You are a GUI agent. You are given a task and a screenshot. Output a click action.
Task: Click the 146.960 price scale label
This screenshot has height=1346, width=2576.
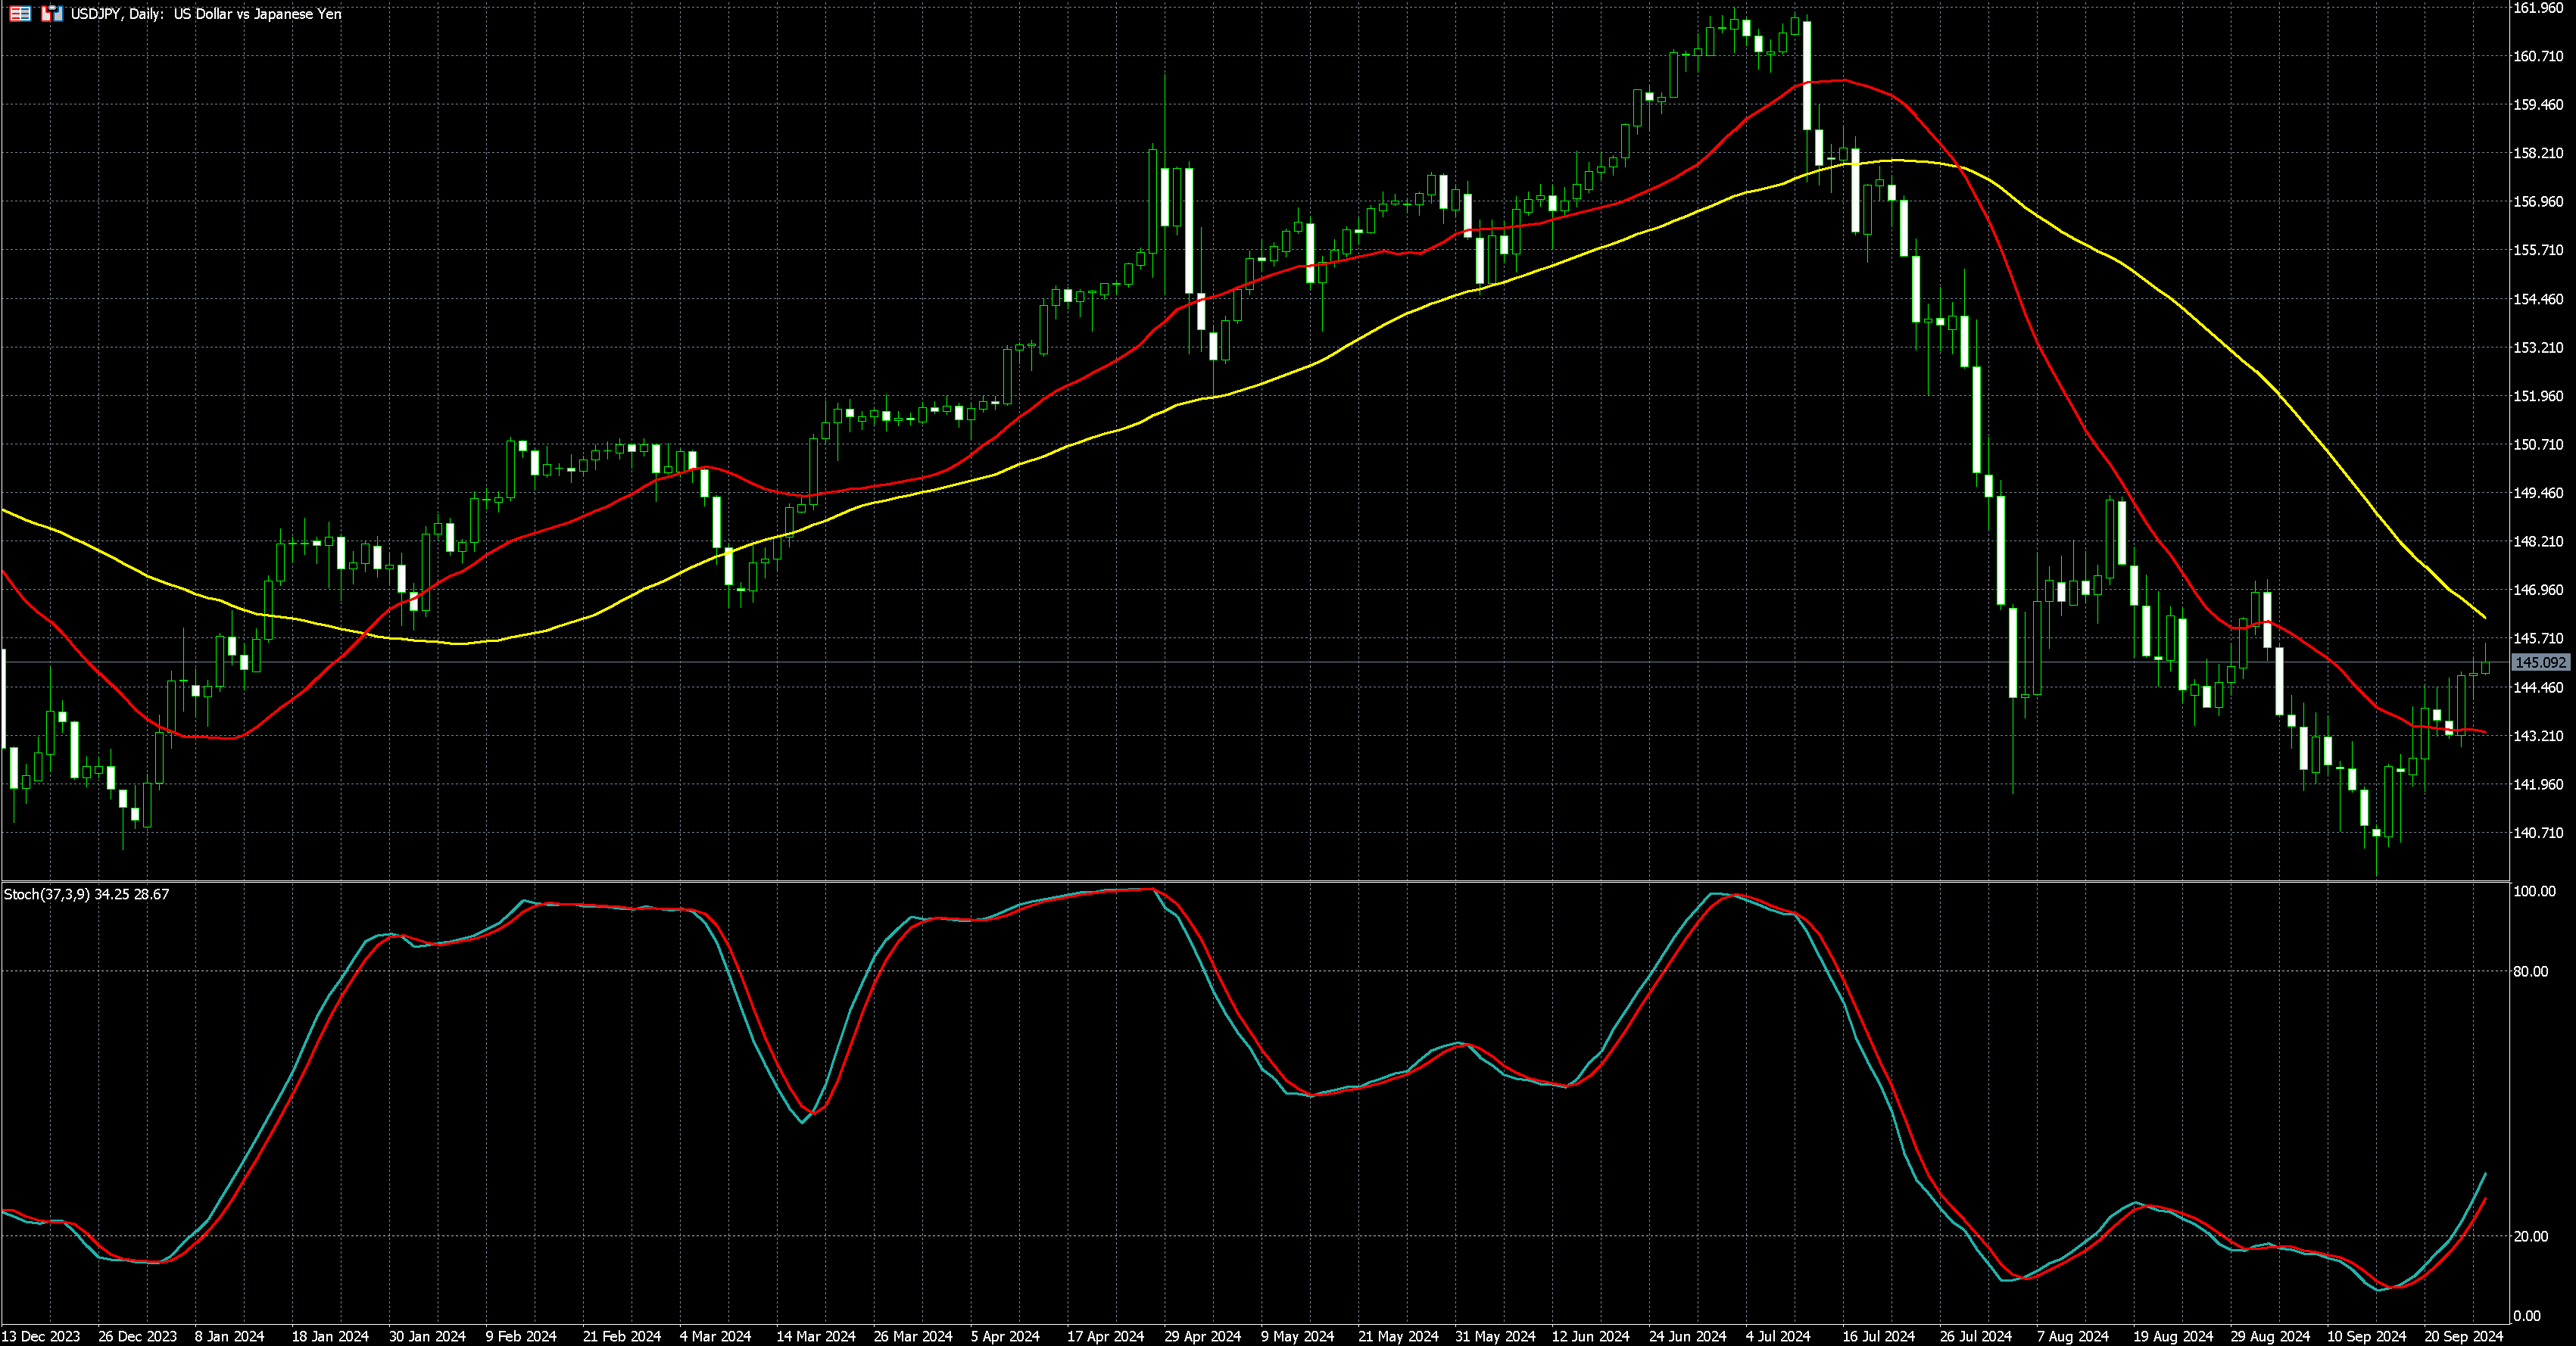(2538, 590)
